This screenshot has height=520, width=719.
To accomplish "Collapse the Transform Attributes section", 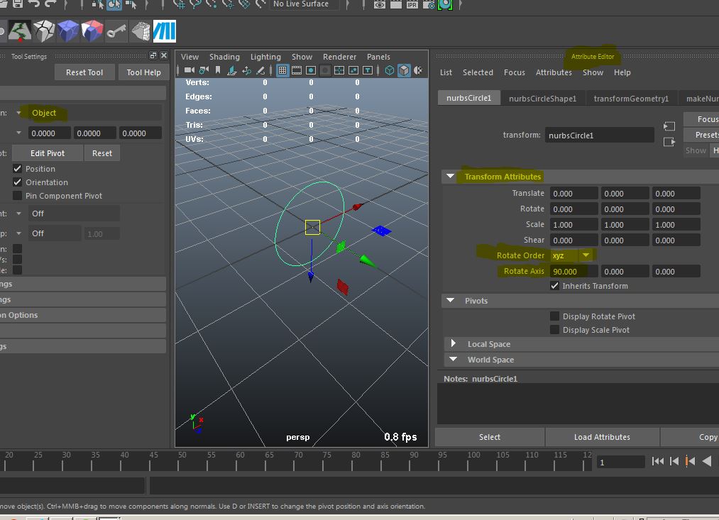I will click(451, 176).
